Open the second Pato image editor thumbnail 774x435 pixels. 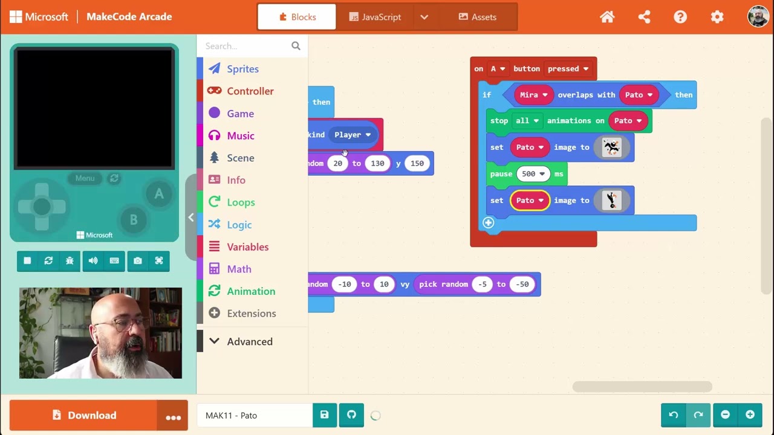click(x=611, y=200)
